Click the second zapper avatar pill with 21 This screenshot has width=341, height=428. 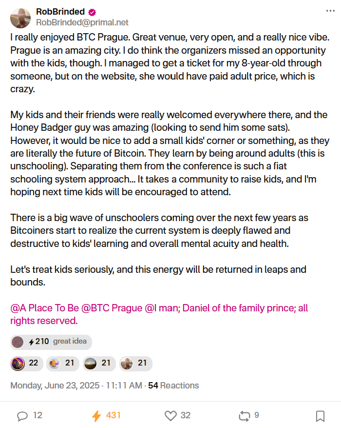63,364
